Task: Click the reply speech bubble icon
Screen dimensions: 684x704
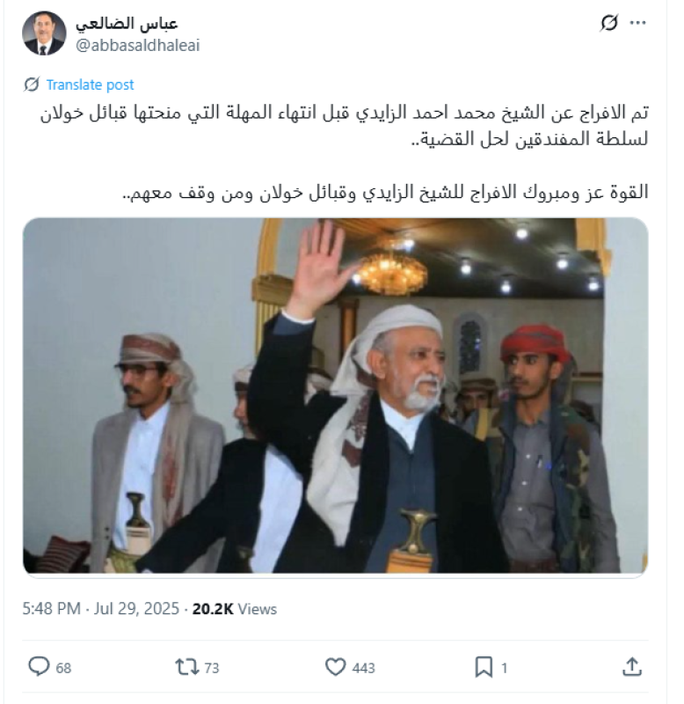Action: [39, 666]
